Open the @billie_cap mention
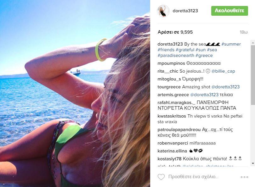The image size is (255, 187). [223, 71]
